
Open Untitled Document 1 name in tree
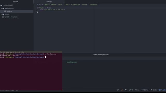click(12, 17)
